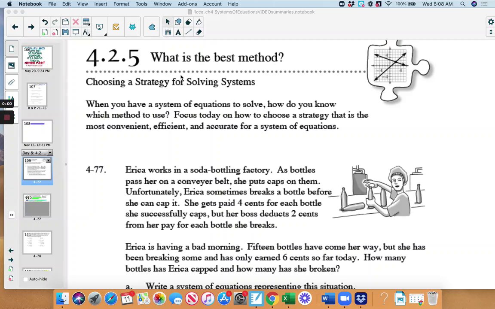Select the Eraser tool
The image size is (495, 309).
point(199,32)
